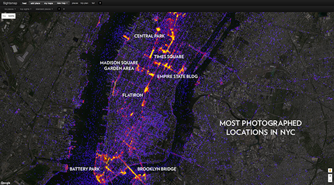Expand the standard places dropdown
Image resolution: width=334 pixels, height=185 pixels.
point(44,9)
